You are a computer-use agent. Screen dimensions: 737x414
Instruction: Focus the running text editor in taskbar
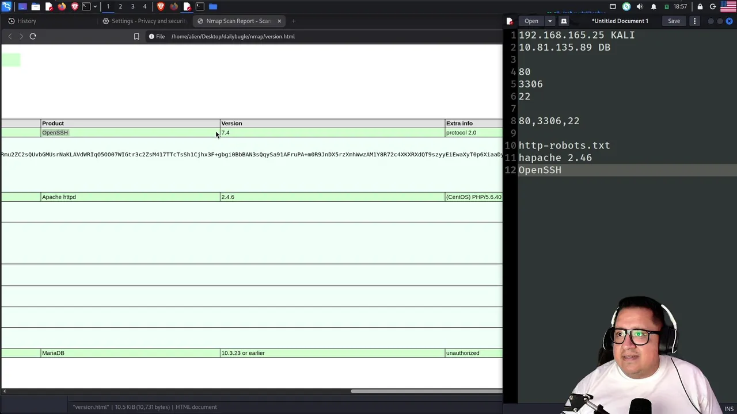(187, 6)
